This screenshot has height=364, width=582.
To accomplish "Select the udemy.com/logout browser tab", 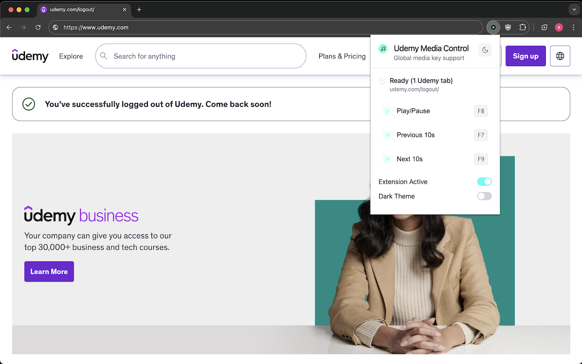I will 84,10.
